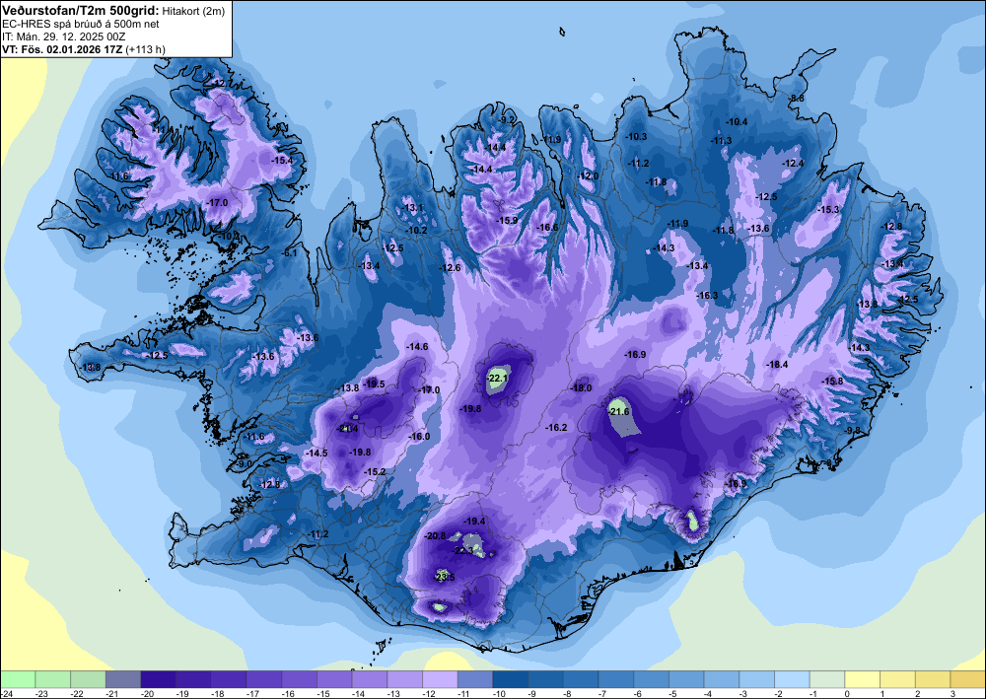Click the light blue legend swatch labeled -2

click(x=792, y=678)
